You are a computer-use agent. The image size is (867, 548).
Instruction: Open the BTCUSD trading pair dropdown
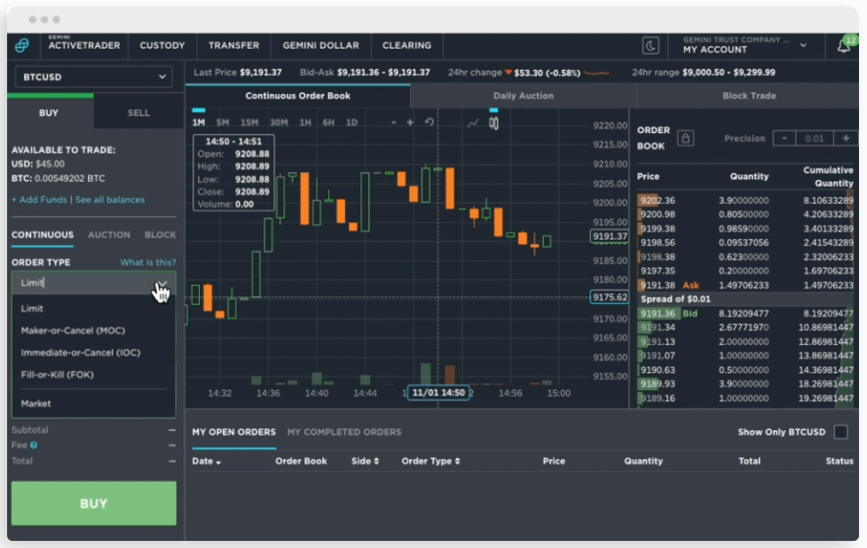[93, 77]
